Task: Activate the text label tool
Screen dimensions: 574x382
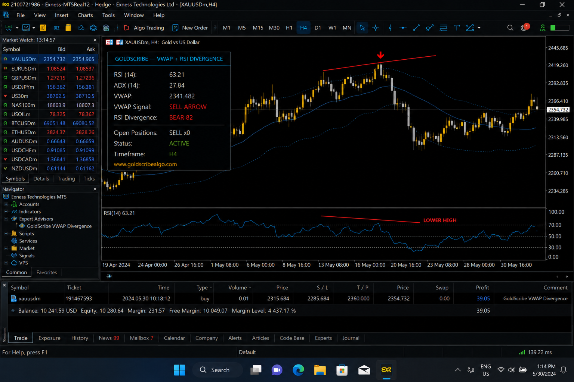Action: click(457, 28)
